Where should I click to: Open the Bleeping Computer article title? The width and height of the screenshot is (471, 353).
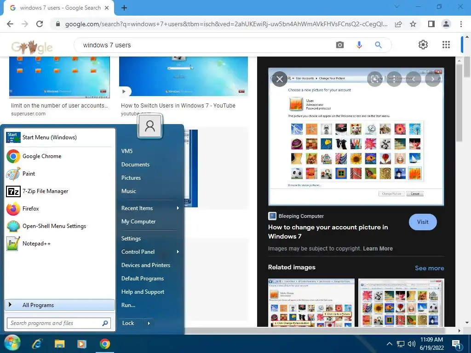[328, 232]
